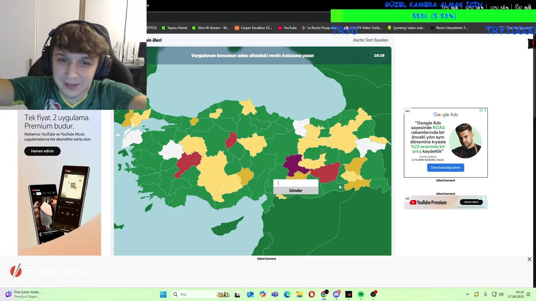The height and width of the screenshot is (301, 536).
Task: Click the dark red province on the western map
Action: point(187,163)
